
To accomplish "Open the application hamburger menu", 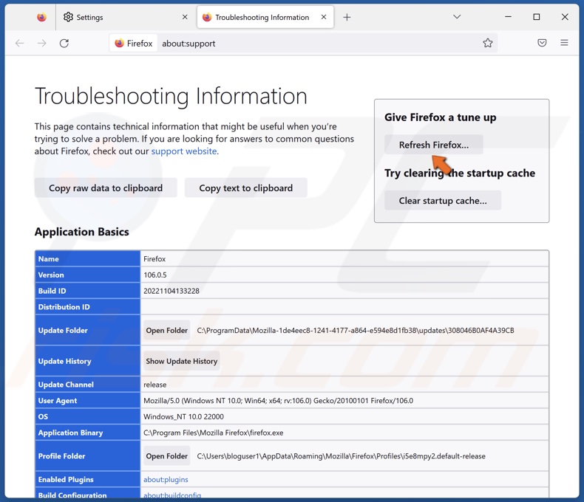I will [564, 43].
